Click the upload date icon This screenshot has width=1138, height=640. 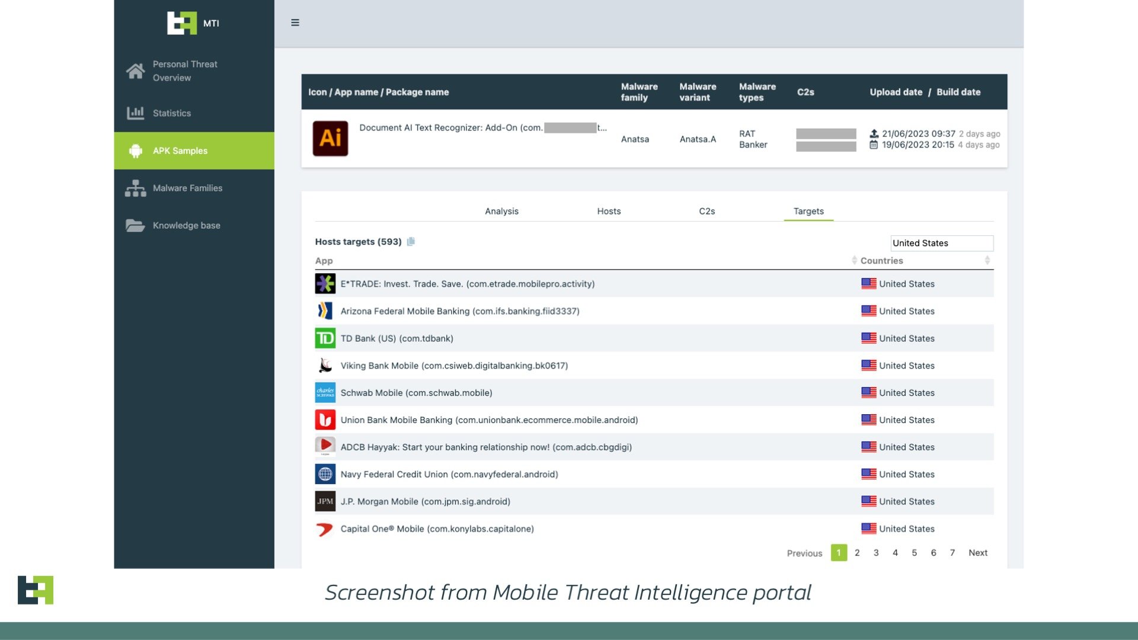[874, 133]
